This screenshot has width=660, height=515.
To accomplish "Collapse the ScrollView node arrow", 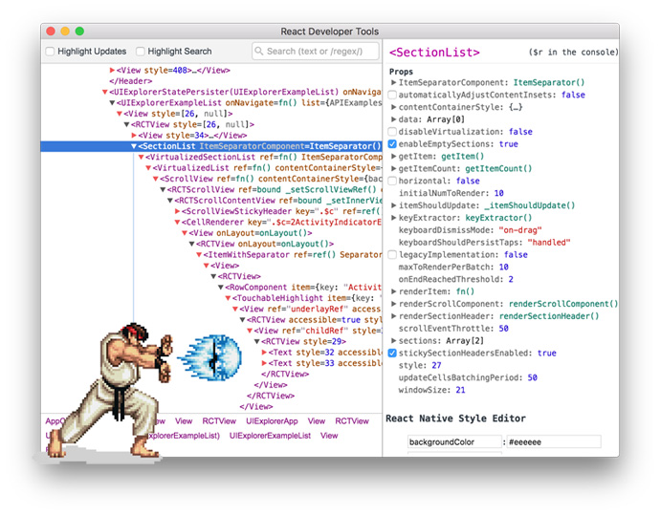I will [156, 179].
